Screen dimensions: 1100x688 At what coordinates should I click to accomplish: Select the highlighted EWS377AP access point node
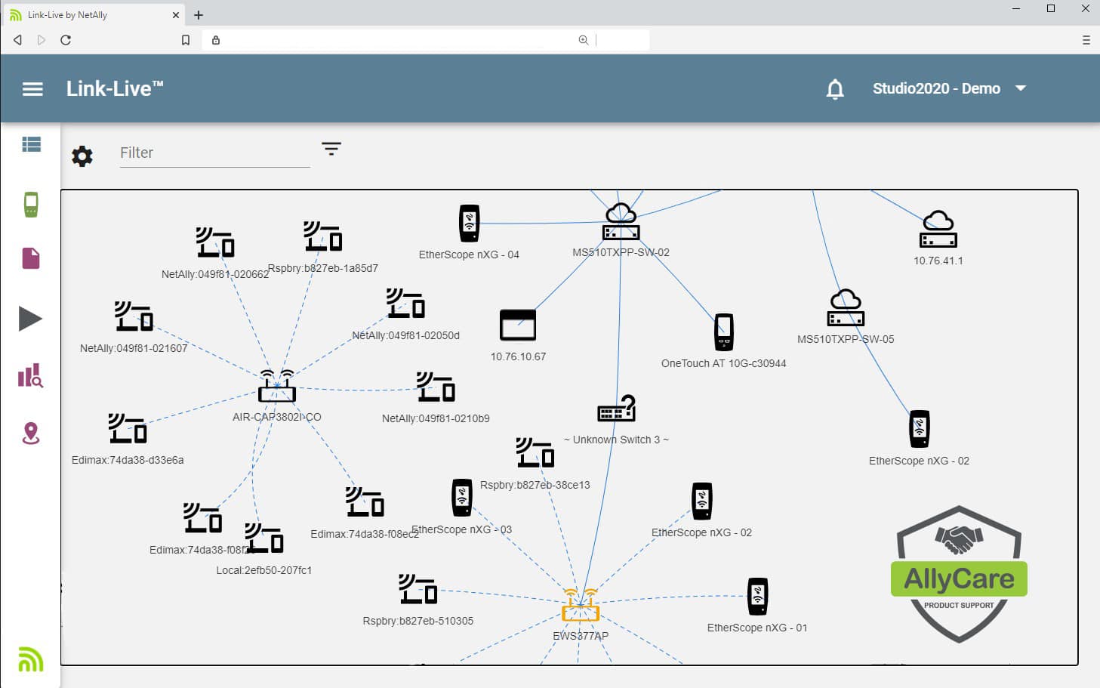coord(580,605)
